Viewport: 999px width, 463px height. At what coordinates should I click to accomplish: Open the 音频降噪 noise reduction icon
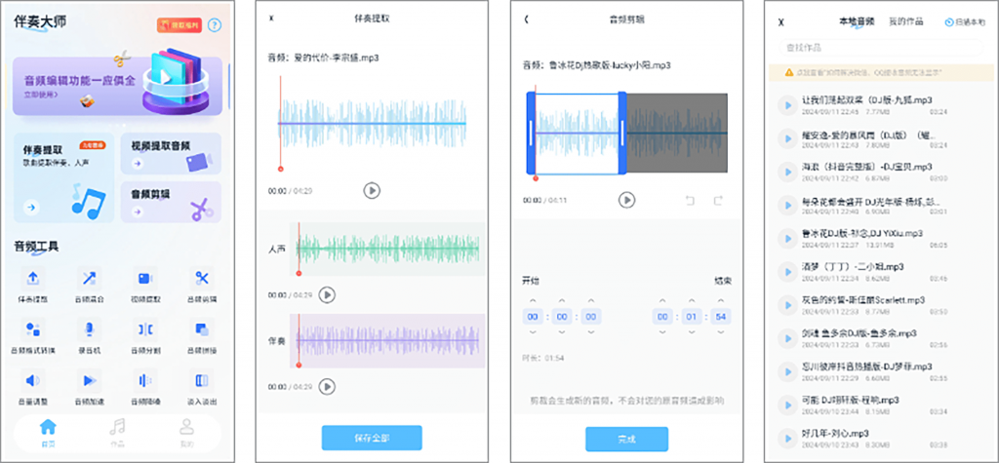tap(144, 381)
